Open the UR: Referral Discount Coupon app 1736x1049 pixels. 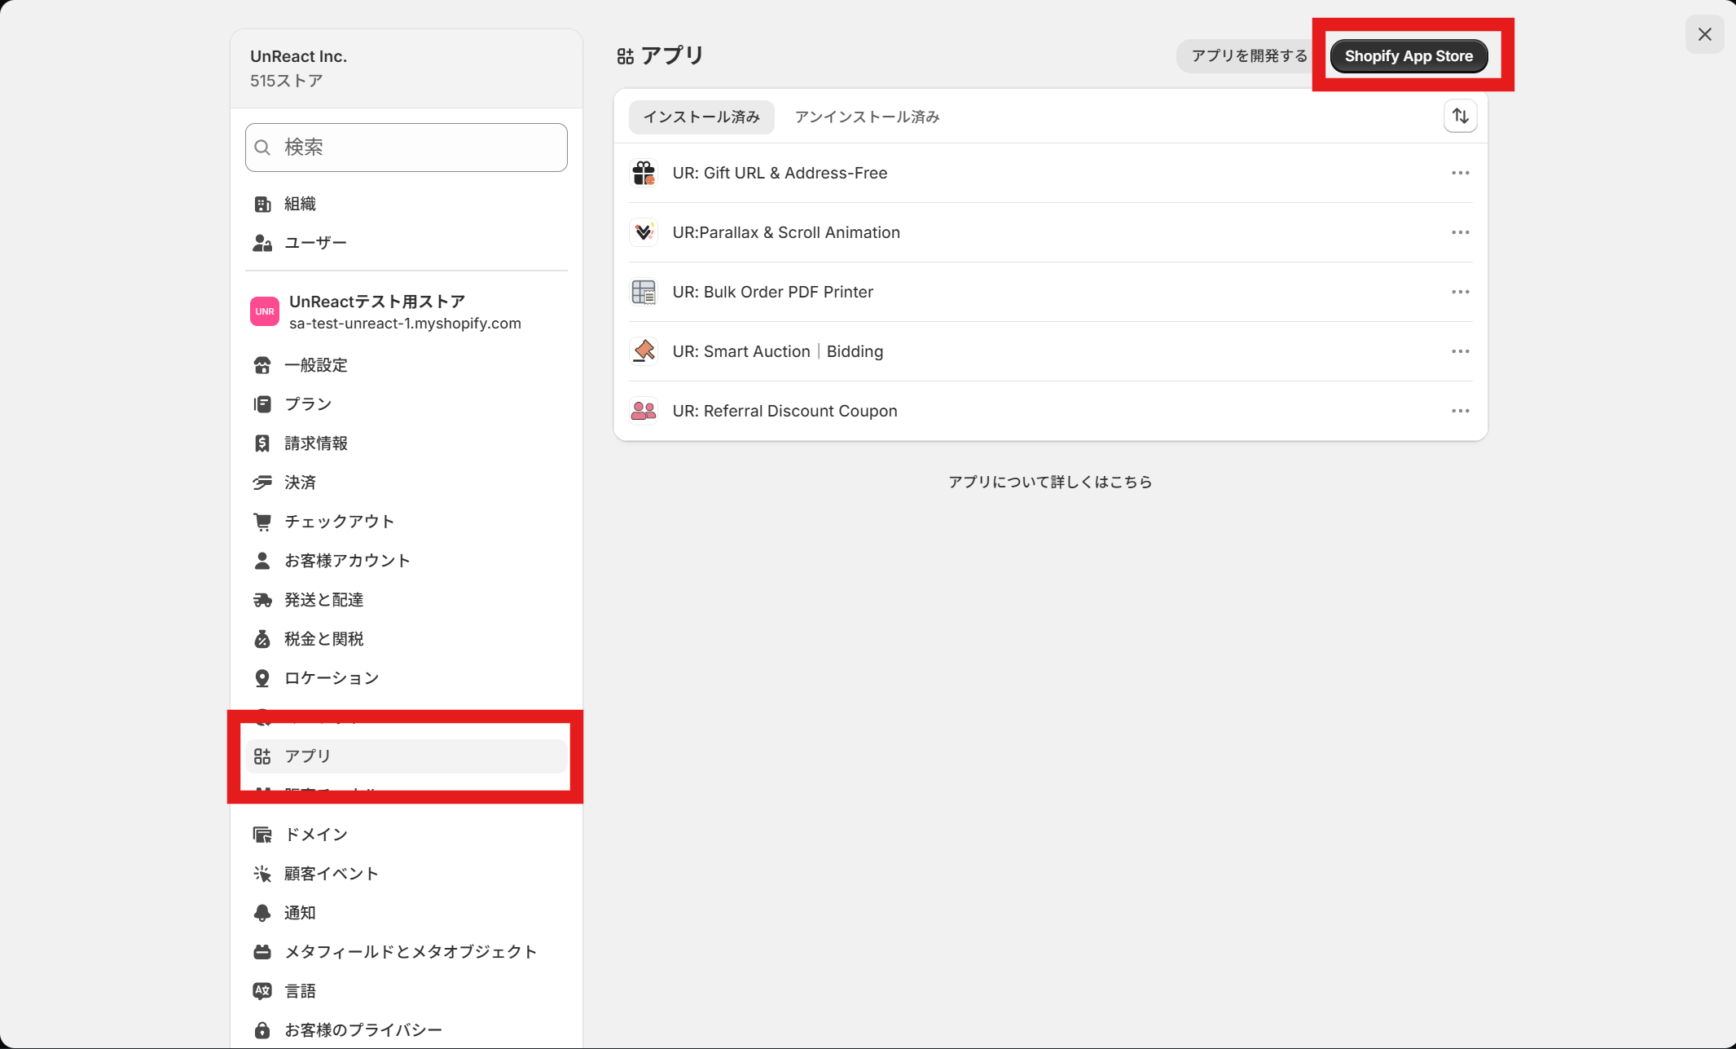pyautogui.click(x=1050, y=411)
